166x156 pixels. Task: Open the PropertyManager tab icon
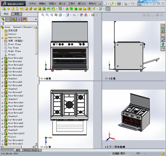point(8,19)
